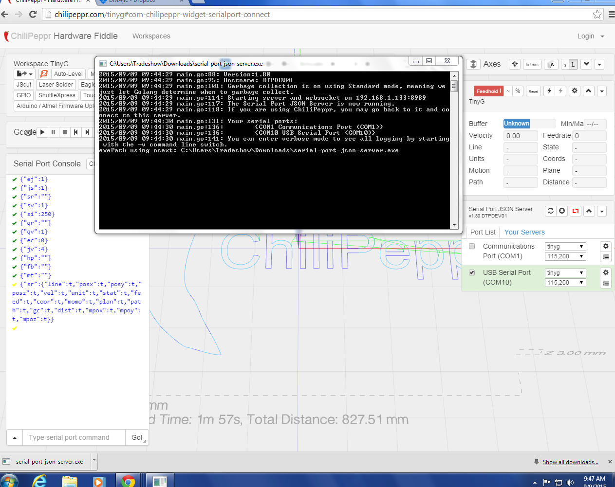Open settings gear for COM1 port
Screen dimensions: 615x487
click(x=606, y=246)
